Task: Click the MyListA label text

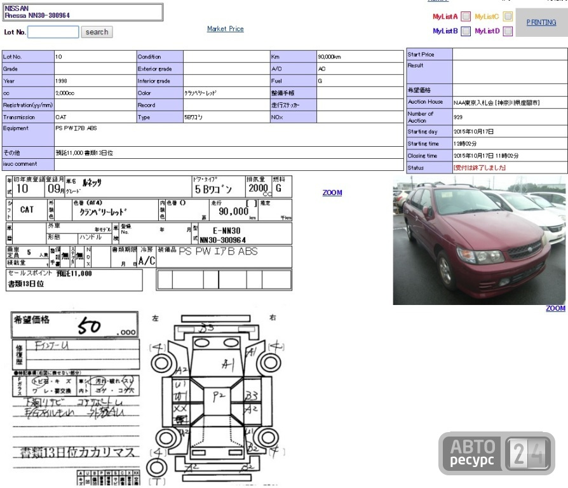Action: (x=445, y=17)
